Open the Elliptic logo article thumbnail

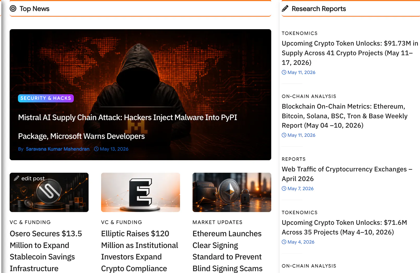click(x=140, y=192)
